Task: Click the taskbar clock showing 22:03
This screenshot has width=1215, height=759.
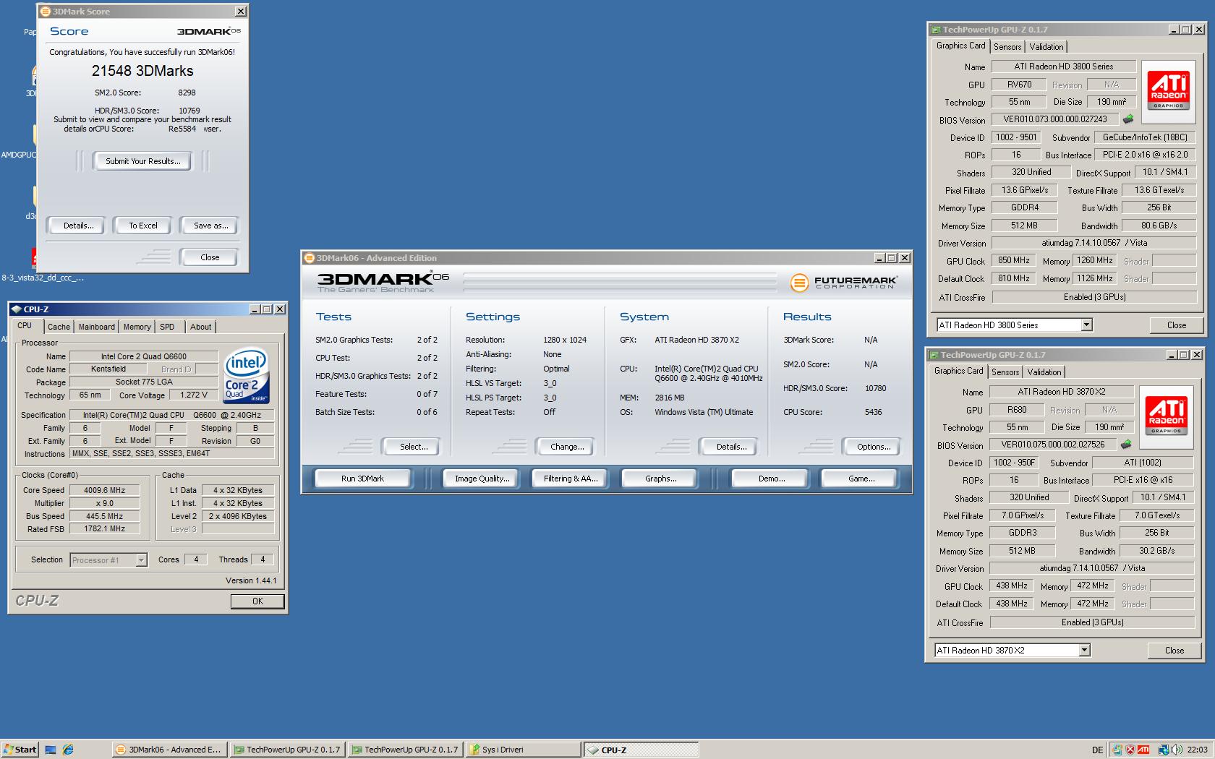Action: [1197, 750]
